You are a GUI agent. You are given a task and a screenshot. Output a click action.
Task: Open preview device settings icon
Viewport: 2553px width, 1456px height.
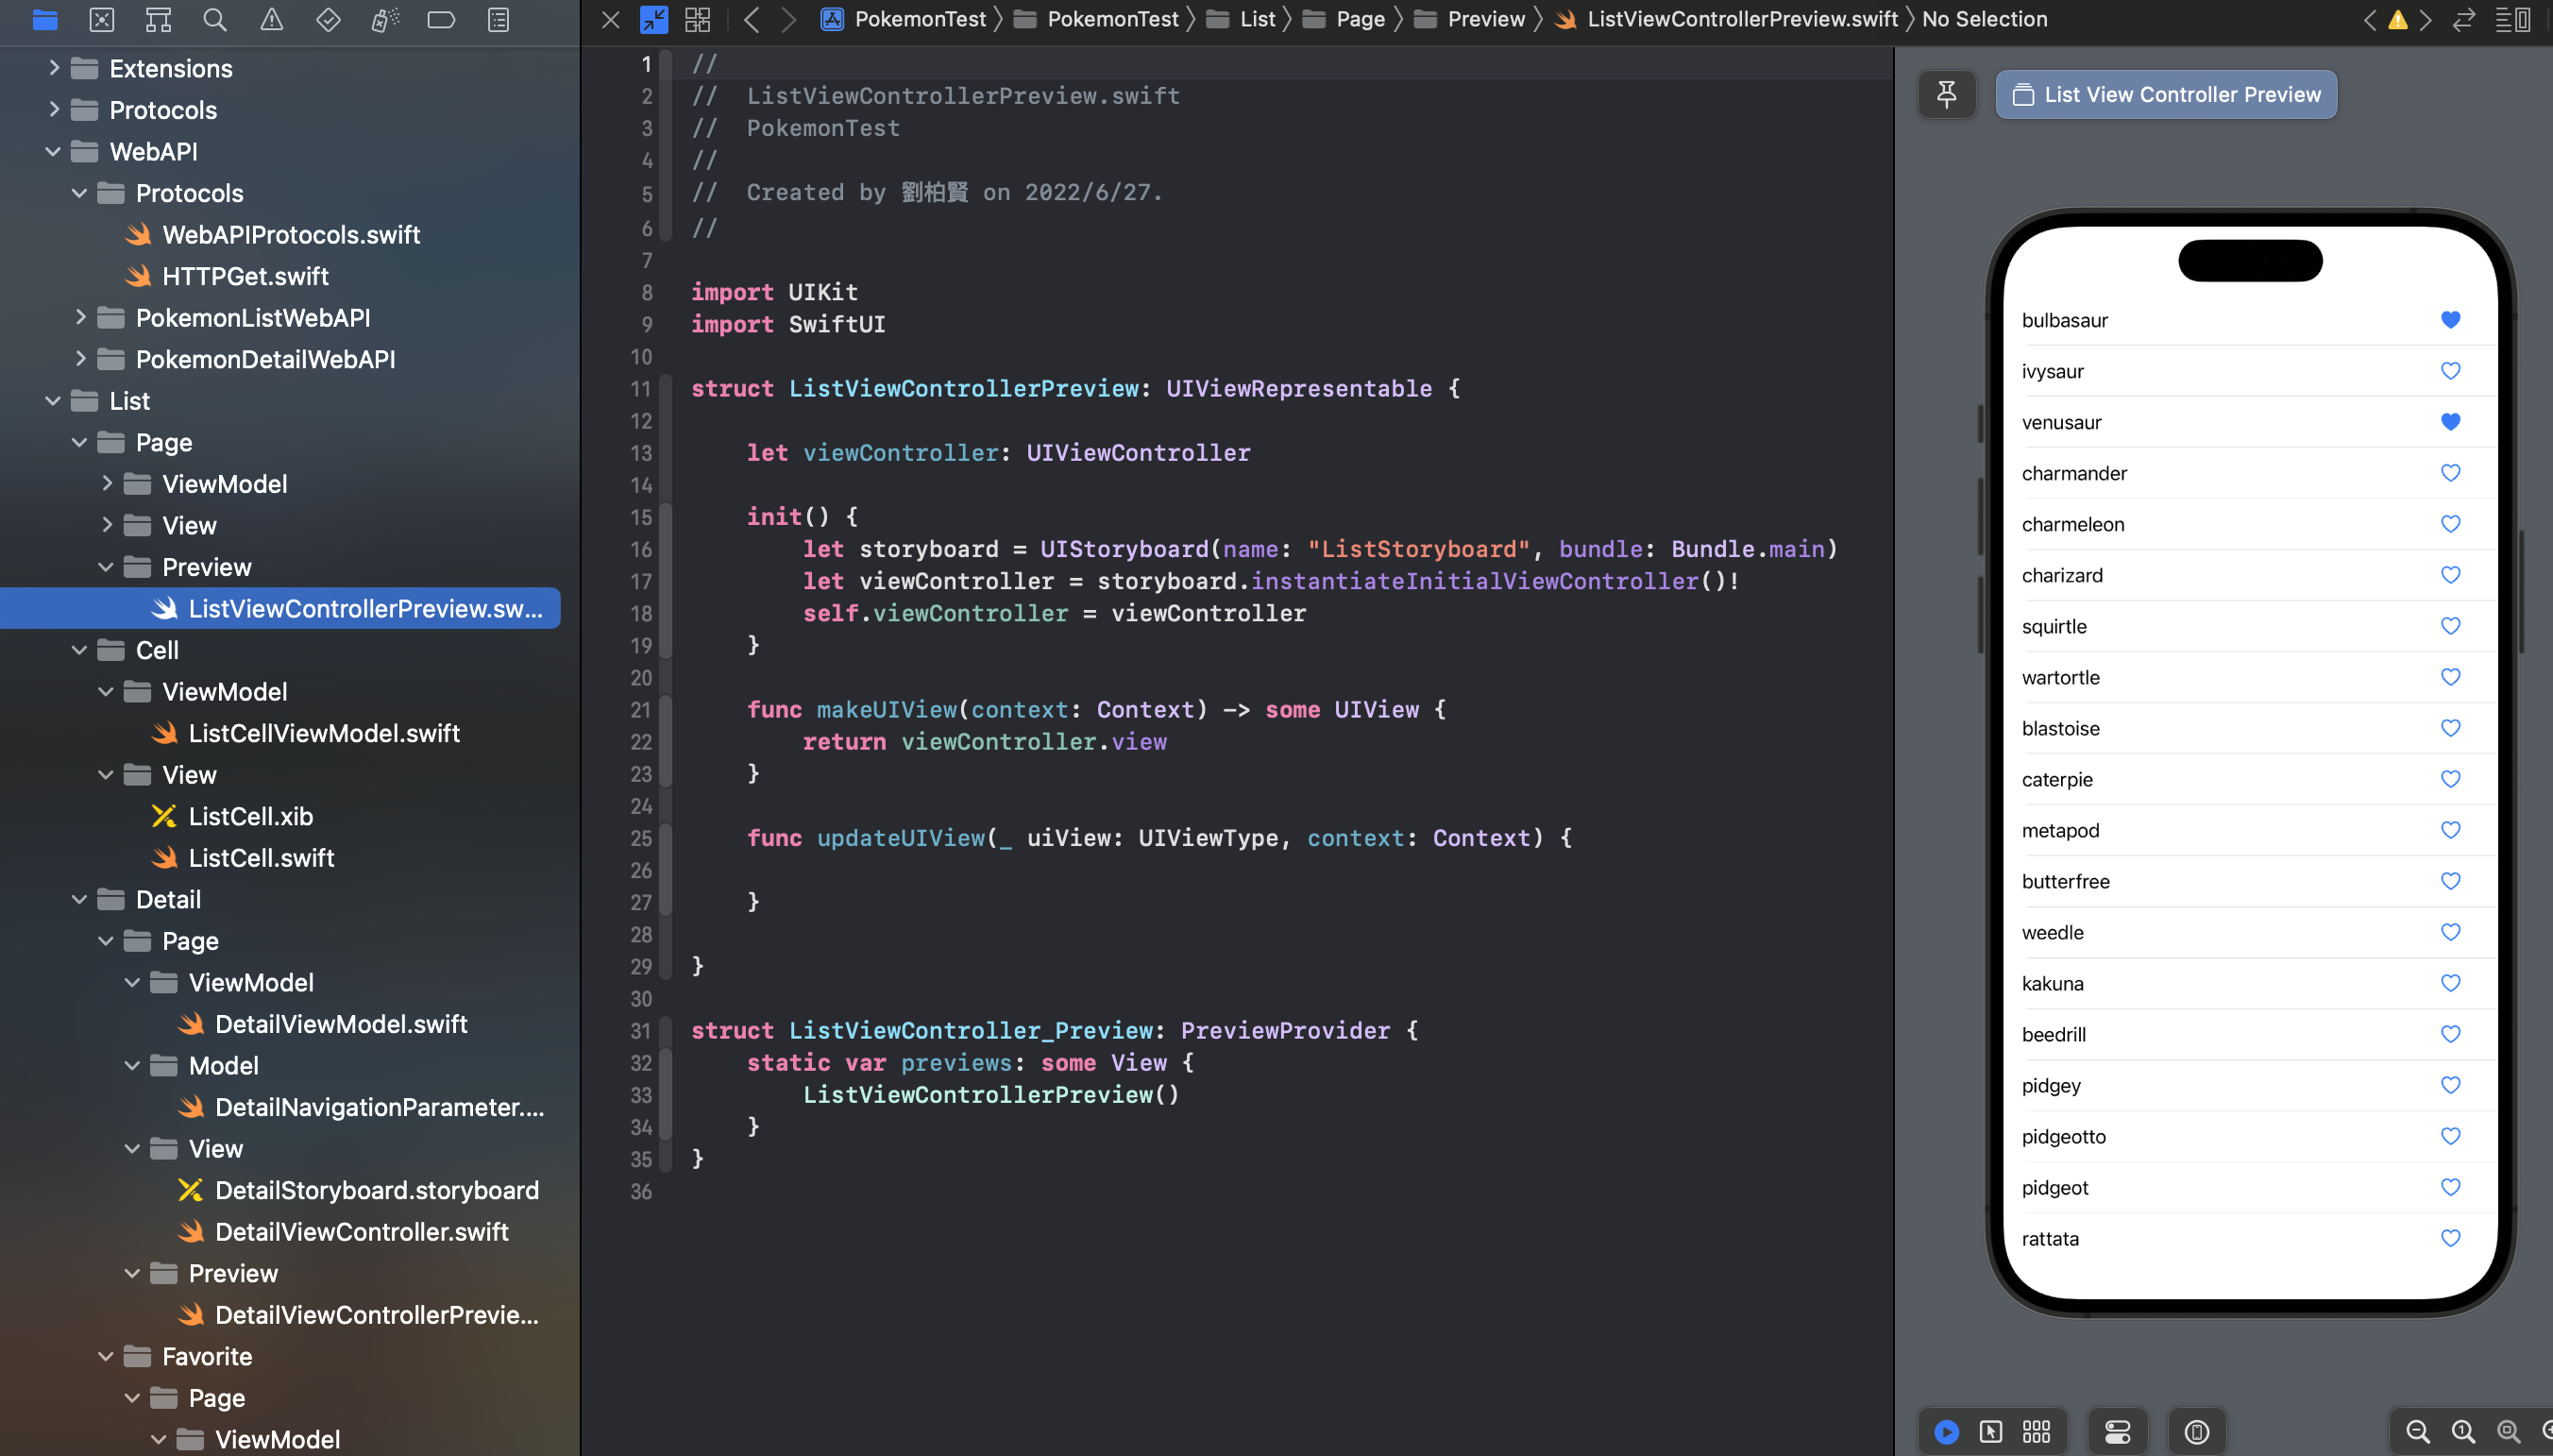point(2118,1431)
